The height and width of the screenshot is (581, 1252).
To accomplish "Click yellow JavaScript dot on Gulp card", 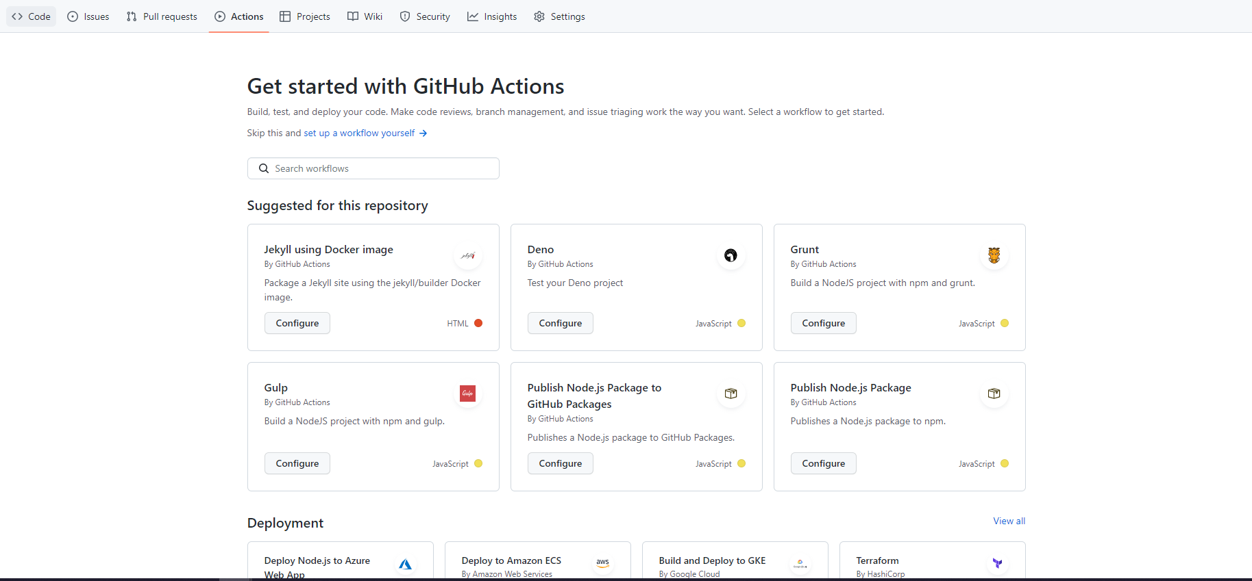I will pyautogui.click(x=478, y=463).
